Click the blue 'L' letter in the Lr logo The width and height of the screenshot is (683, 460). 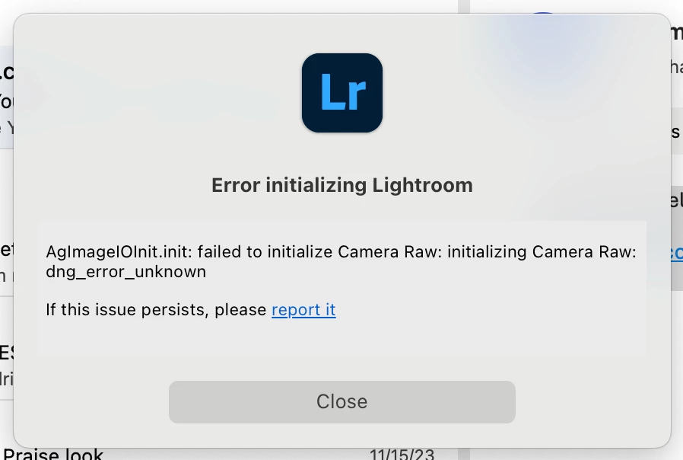point(332,91)
